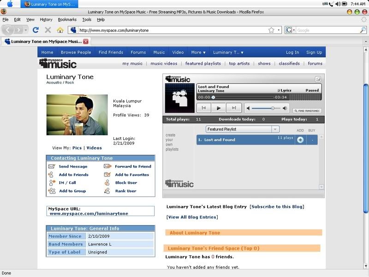Click the IM / Call icon
The height and width of the screenshot is (277, 369).
click(52, 183)
